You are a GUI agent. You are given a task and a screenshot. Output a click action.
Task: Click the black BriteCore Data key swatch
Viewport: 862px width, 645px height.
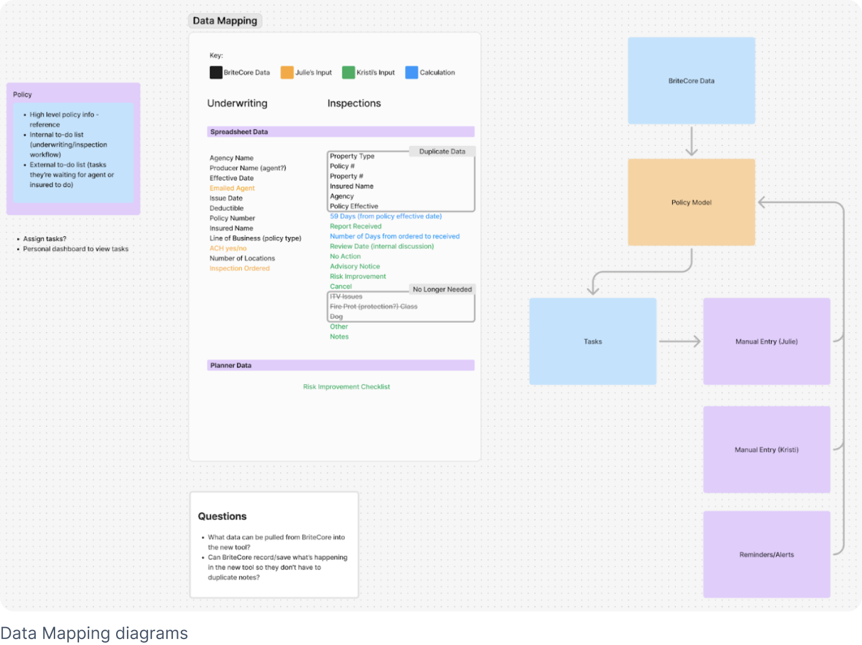coord(215,72)
